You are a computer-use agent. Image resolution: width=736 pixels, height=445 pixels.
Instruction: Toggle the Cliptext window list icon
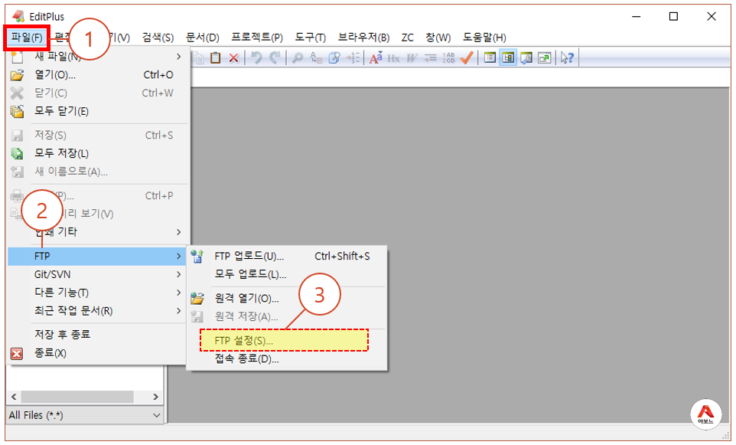(490, 57)
